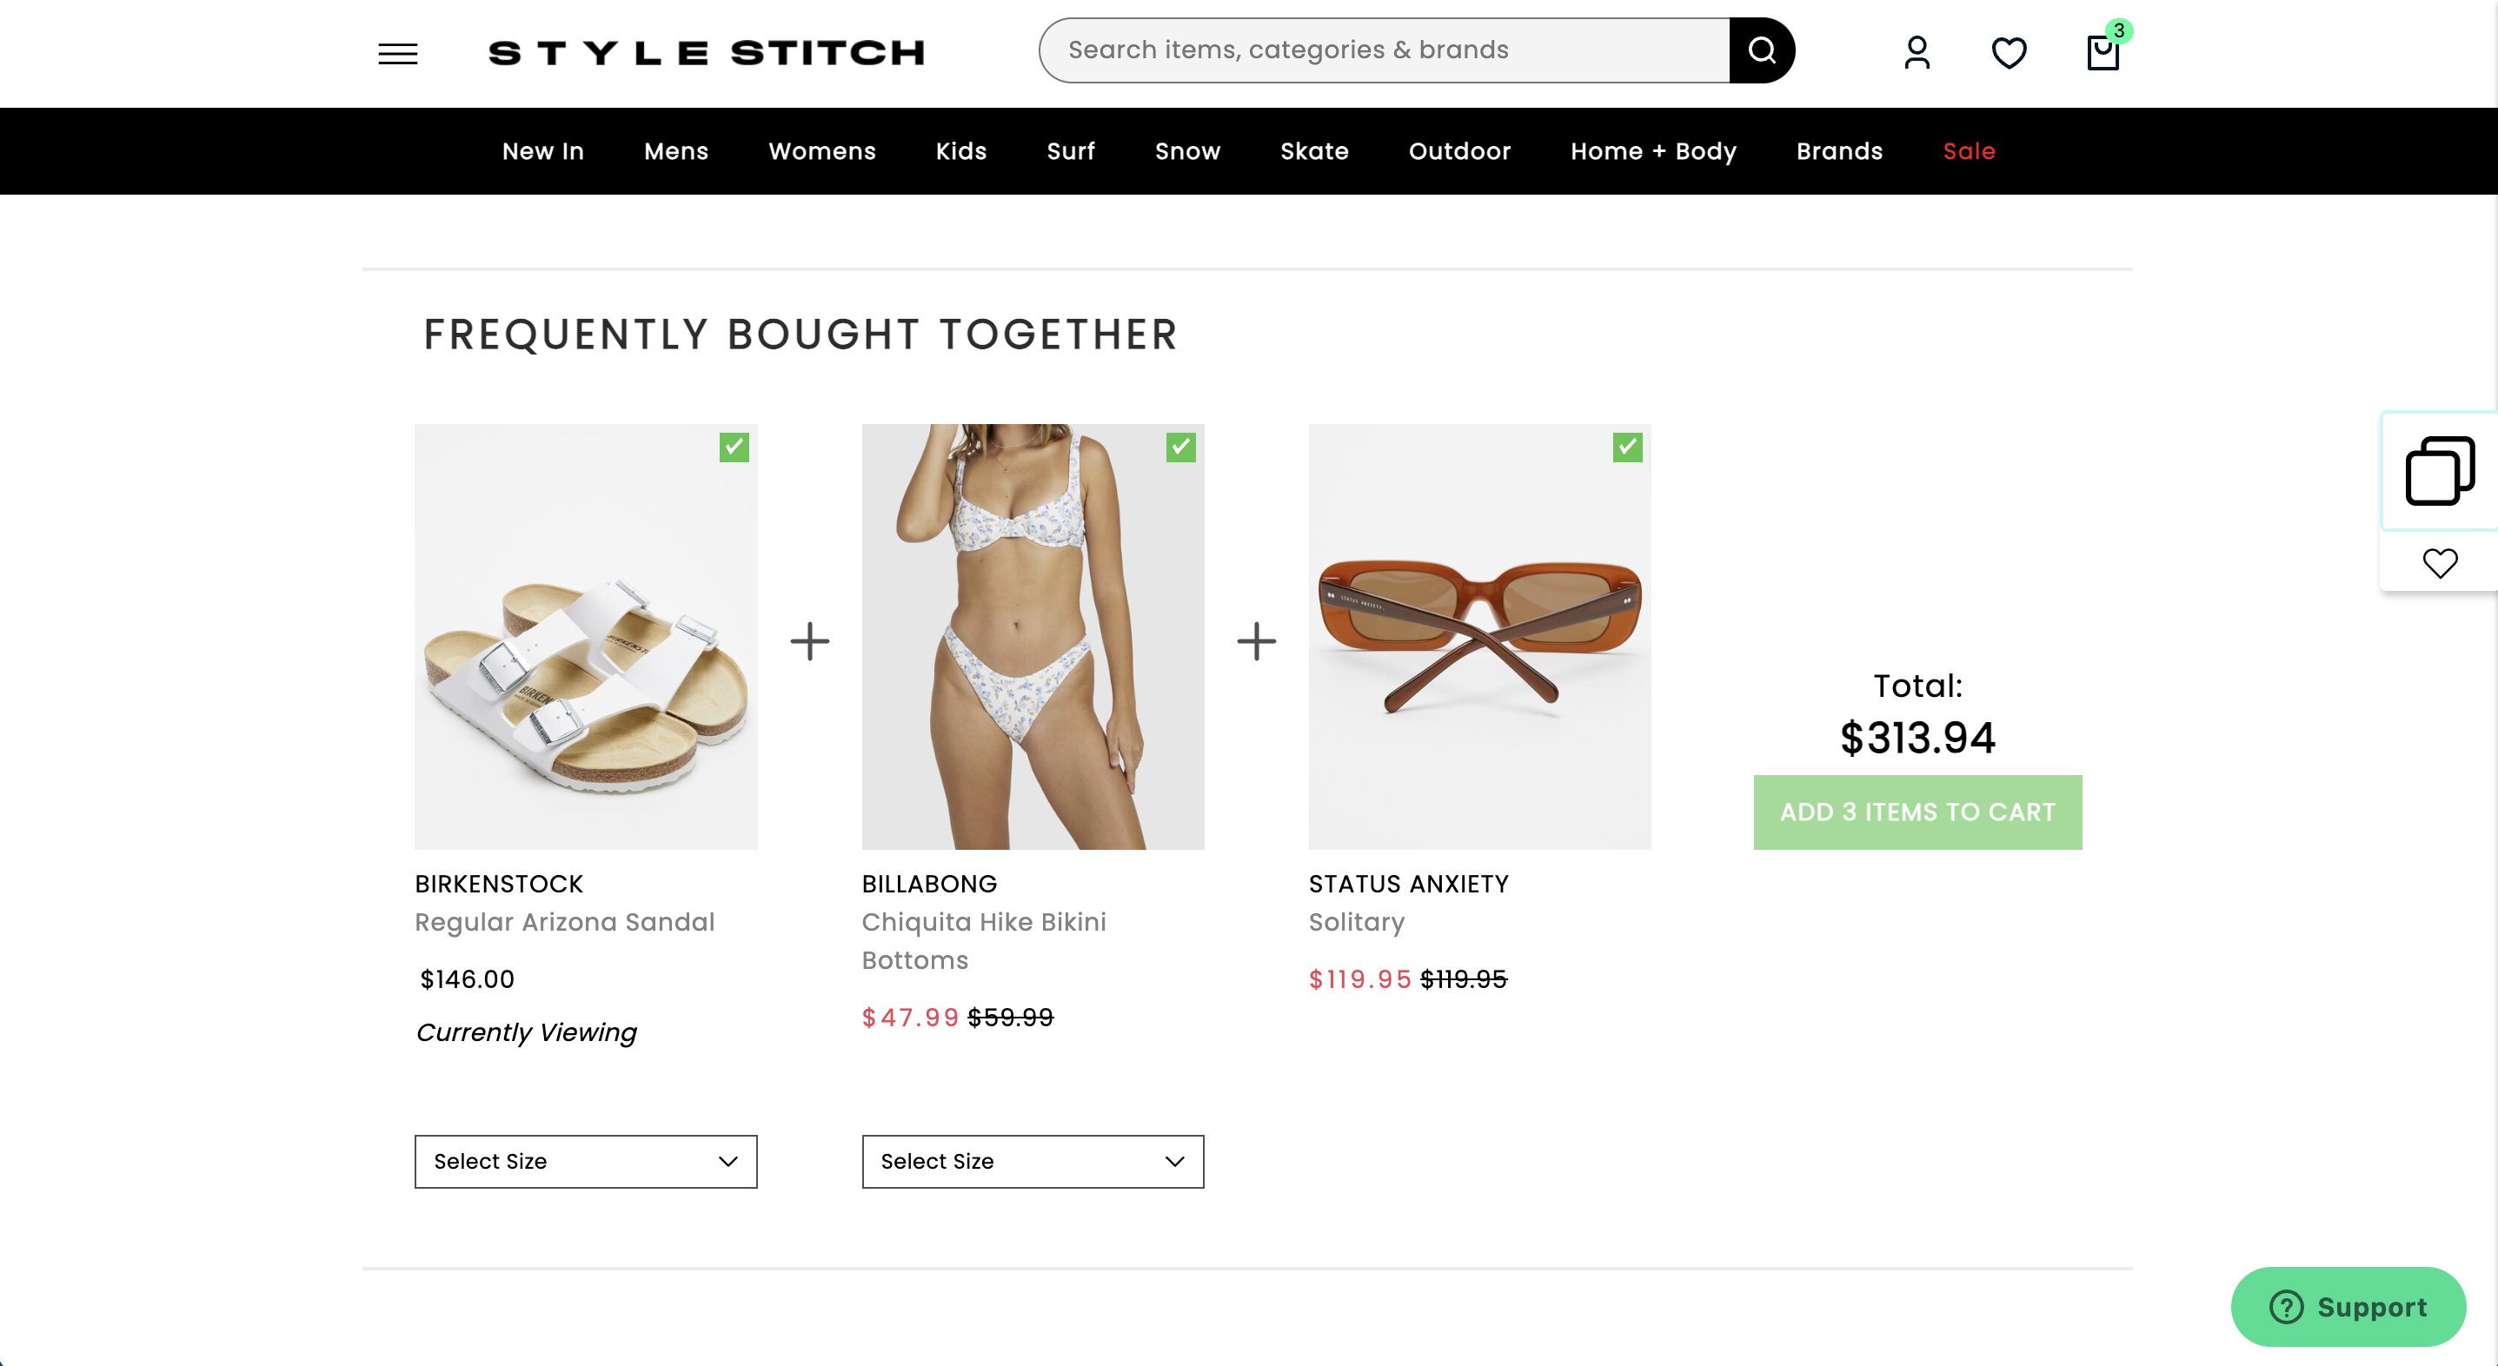Uncheck the Birkenstock sandal checkbox
The width and height of the screenshot is (2498, 1366).
click(734, 447)
